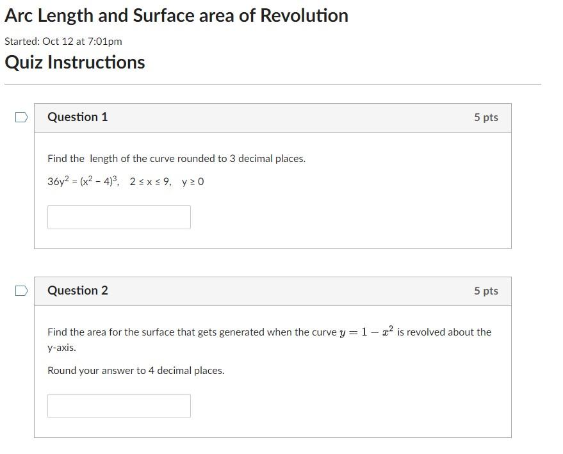Click the Question 2 header bar
This screenshot has width=563, height=454.
pos(272,290)
